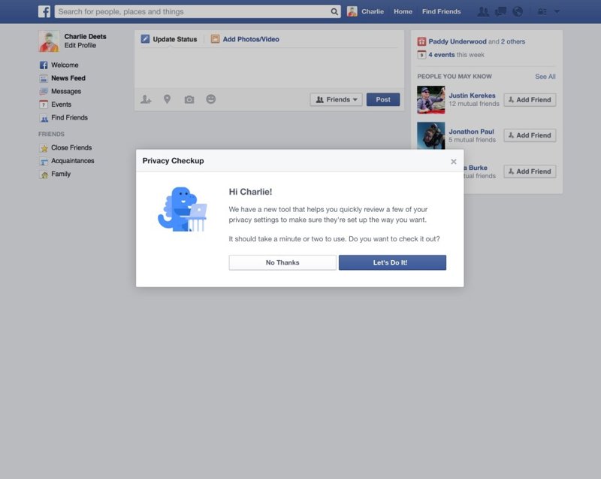Decline with the No Thanks button
The image size is (601, 479).
(282, 262)
